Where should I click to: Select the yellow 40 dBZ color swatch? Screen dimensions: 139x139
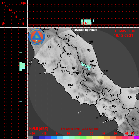tap(101, 137)
